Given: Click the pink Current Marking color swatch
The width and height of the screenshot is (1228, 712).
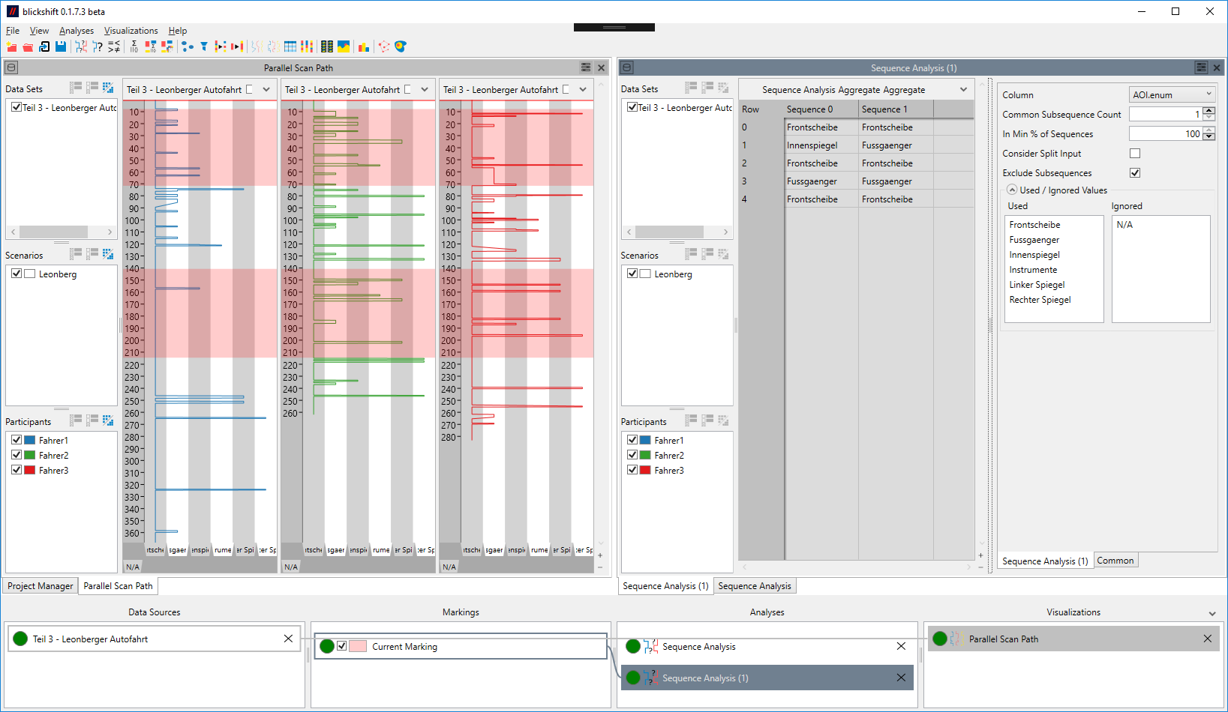Looking at the screenshot, I should [x=358, y=646].
